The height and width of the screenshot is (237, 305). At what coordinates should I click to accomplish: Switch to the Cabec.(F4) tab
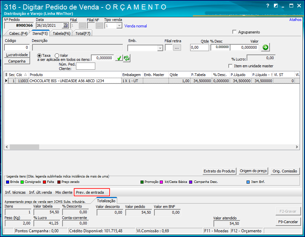pyautogui.click(x=18, y=33)
